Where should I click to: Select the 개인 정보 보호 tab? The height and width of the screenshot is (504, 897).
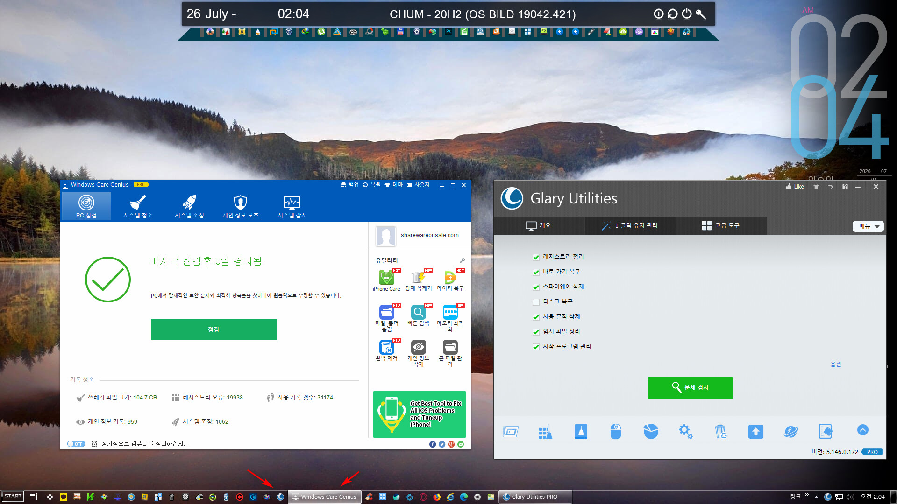click(x=241, y=206)
